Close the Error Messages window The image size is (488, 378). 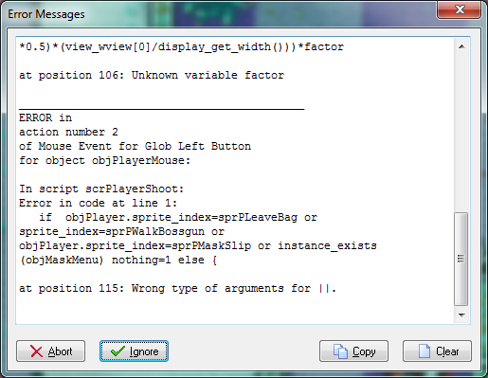coord(460,9)
